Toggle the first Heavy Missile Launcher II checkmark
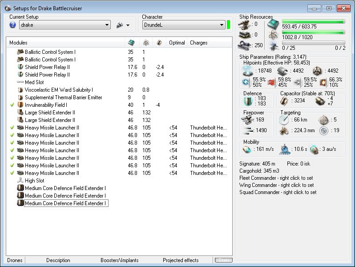This screenshot has height=267, width=355. [x=12, y=128]
